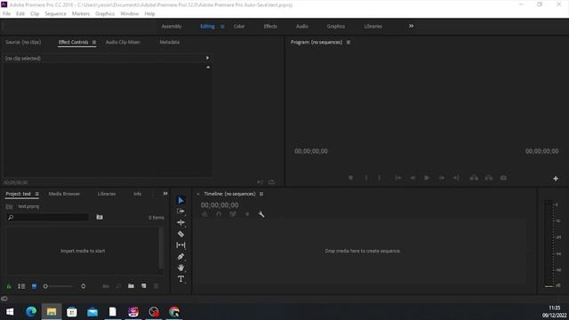Toggle Snap magnet in Timeline
The height and width of the screenshot is (320, 569).
pyautogui.click(x=219, y=214)
